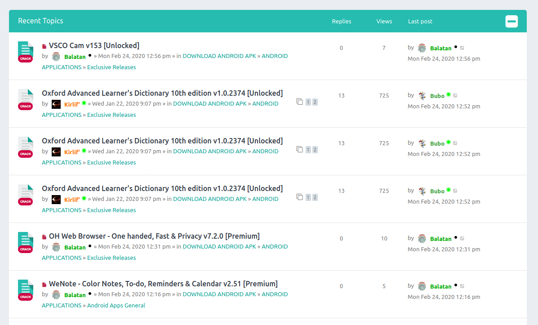Open Bubo's profile in second Oxford Dictionary row
Viewport: 538px width, 325px height.
437,143
